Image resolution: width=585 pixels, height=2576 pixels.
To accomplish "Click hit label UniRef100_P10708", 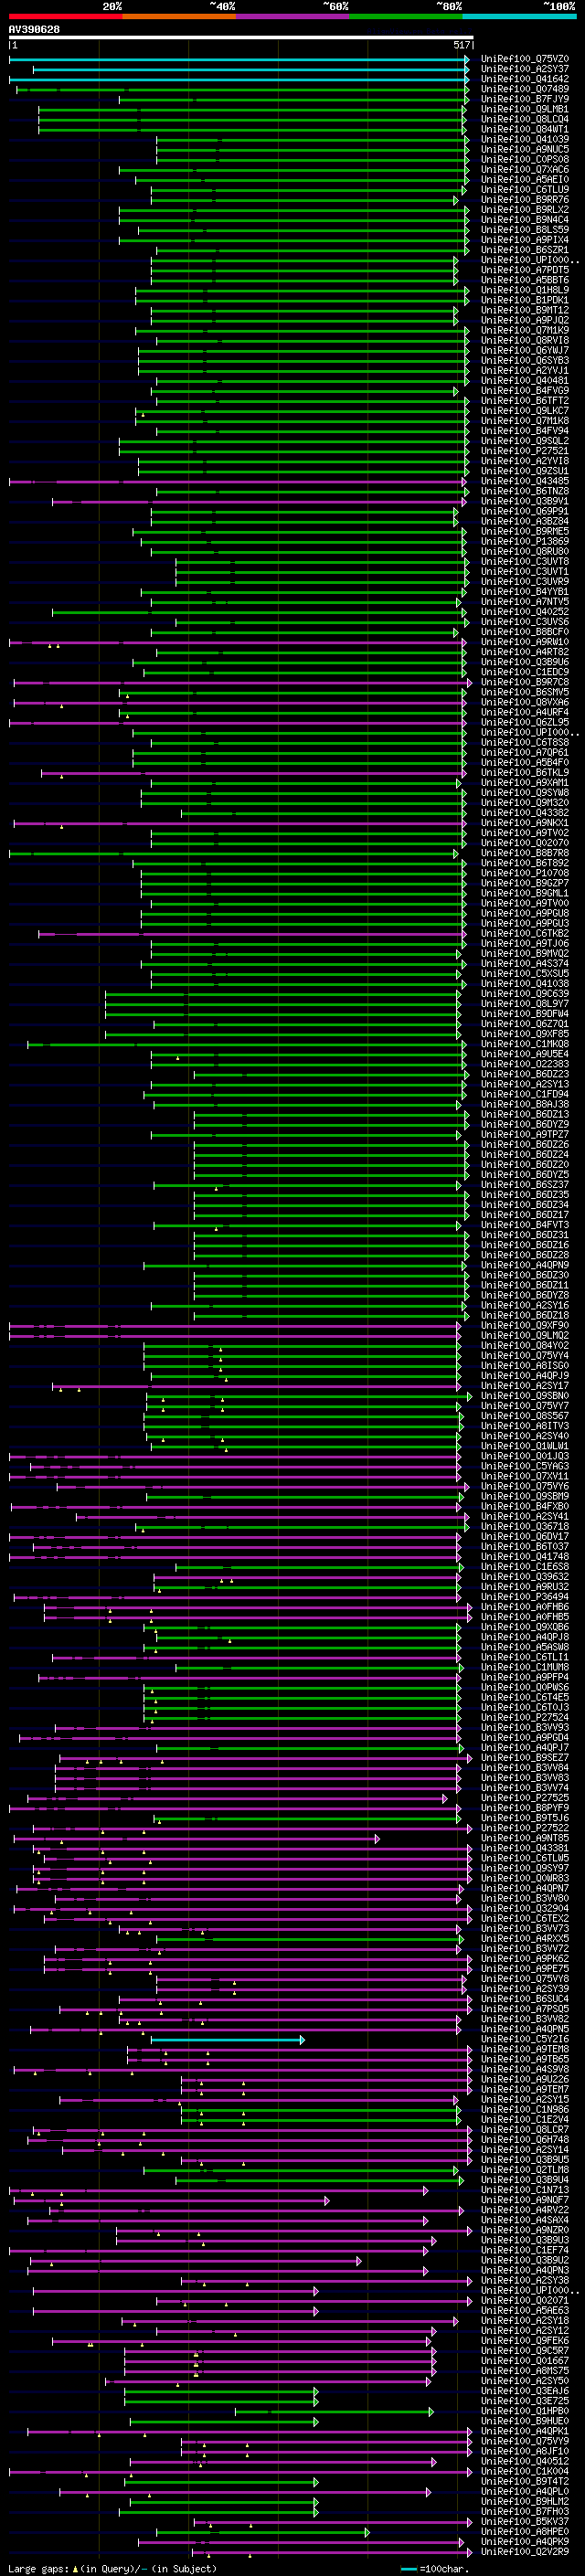I will (524, 872).
